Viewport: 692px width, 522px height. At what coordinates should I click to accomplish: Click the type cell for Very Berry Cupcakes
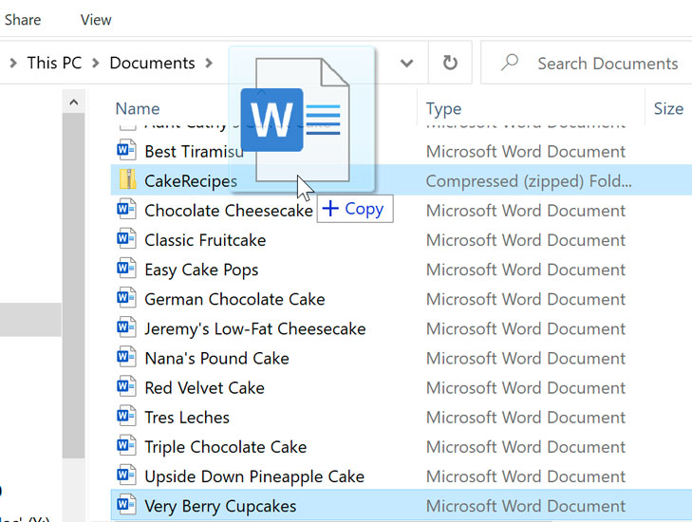click(526, 507)
